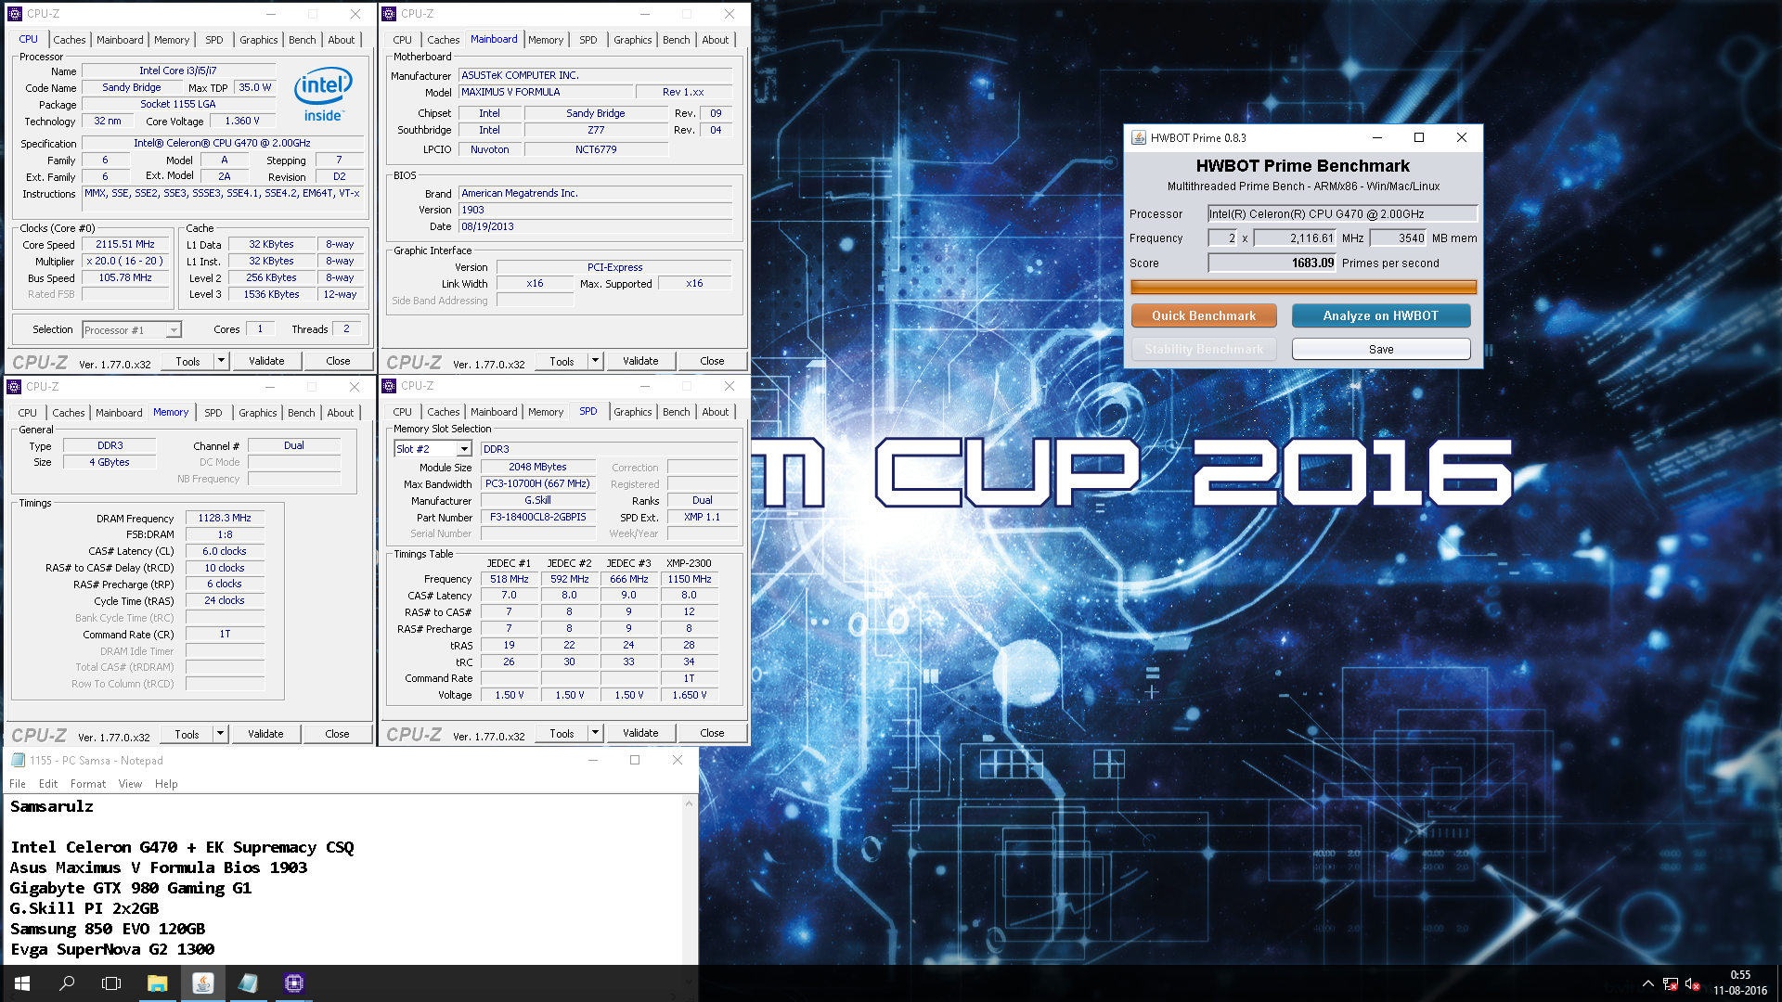The width and height of the screenshot is (1782, 1002).
Task: Click HWBOT Processor name field
Action: coord(1342,214)
